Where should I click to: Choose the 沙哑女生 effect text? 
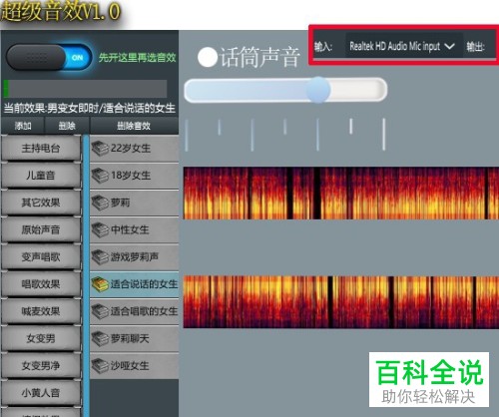coord(130,366)
